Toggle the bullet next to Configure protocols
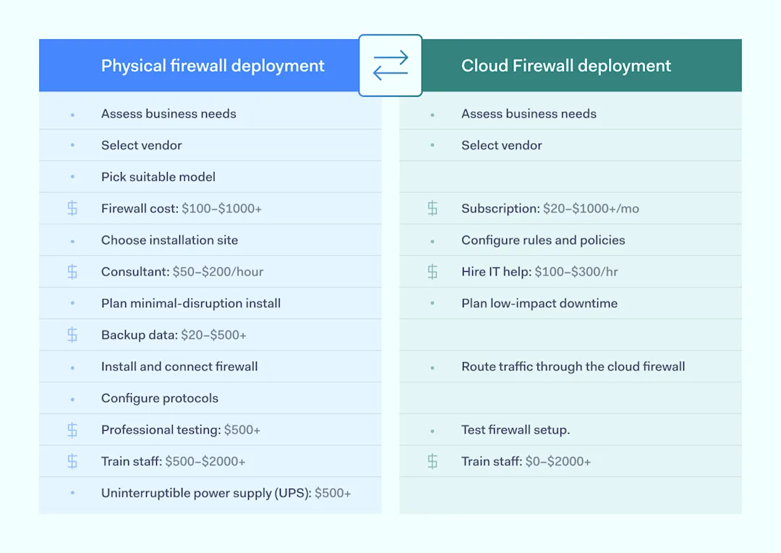 (x=72, y=398)
